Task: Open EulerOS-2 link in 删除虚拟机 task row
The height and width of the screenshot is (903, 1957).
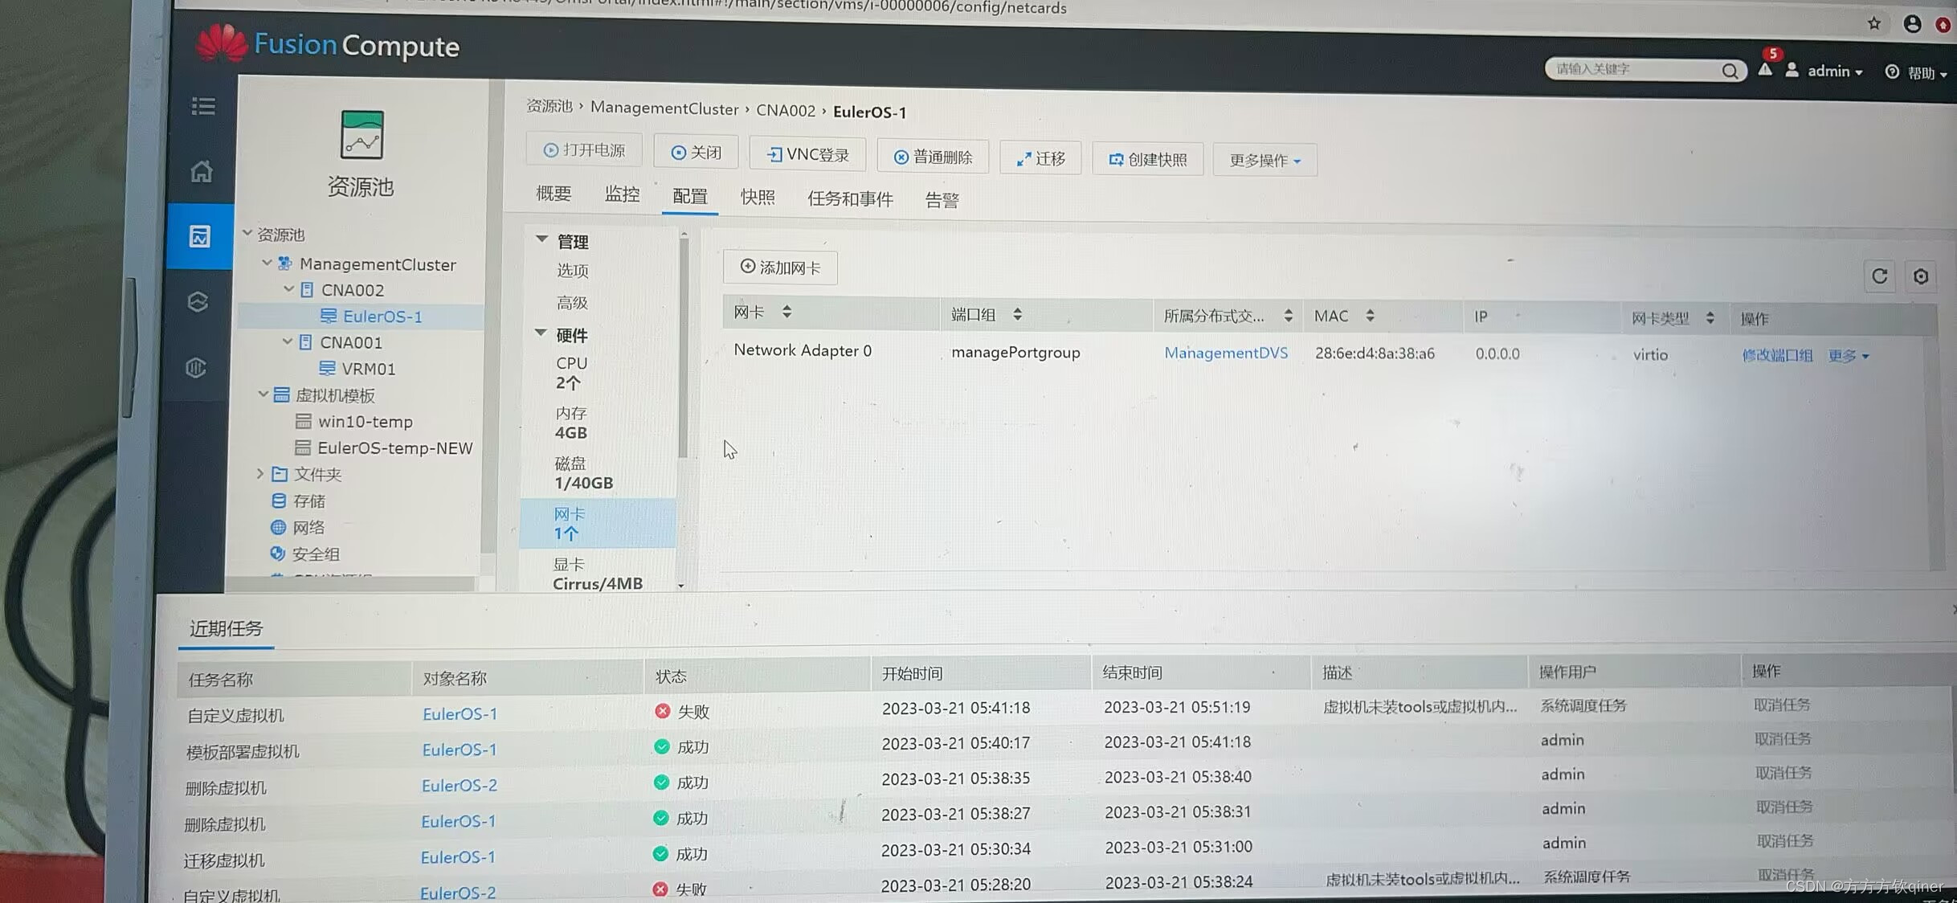Action: tap(460, 785)
